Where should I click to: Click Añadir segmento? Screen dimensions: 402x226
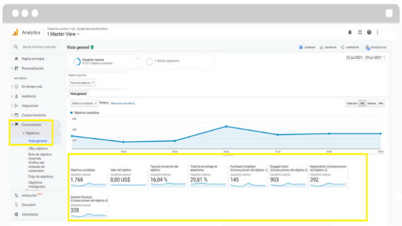click(x=167, y=61)
